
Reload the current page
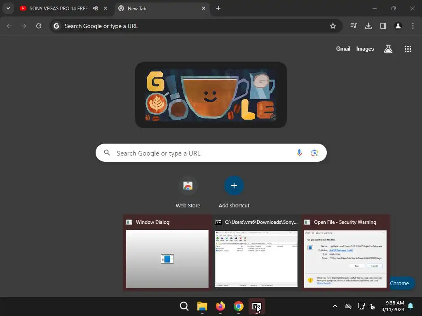(x=39, y=26)
